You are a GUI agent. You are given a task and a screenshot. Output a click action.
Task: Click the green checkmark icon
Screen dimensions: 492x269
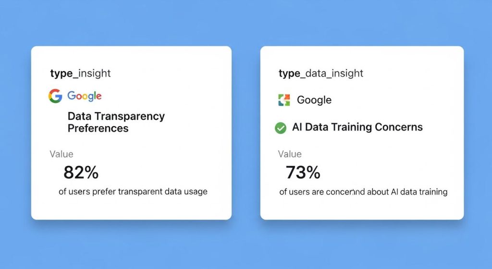[280, 128]
